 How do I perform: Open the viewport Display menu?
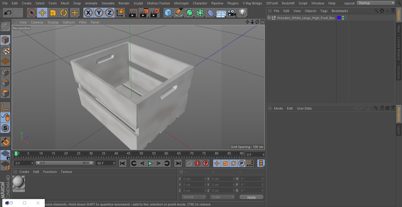(x=53, y=22)
